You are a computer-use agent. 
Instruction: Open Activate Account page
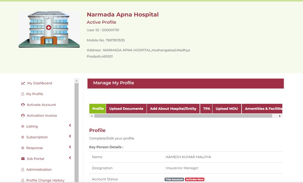pyautogui.click(x=41, y=105)
